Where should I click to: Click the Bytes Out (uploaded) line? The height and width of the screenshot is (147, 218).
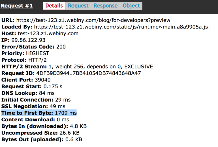tap(42, 140)
